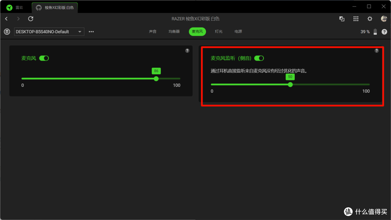Click the profile layers icon
Screen dimensions: 391x220
pos(7,31)
